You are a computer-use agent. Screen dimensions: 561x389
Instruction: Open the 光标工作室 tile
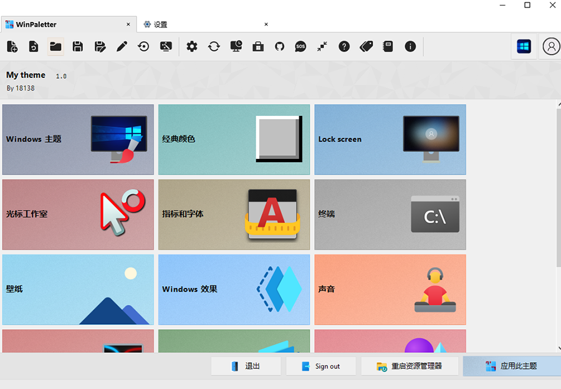[78, 214]
